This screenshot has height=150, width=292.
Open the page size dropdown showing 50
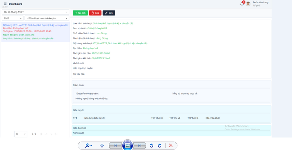[x=21, y=134]
